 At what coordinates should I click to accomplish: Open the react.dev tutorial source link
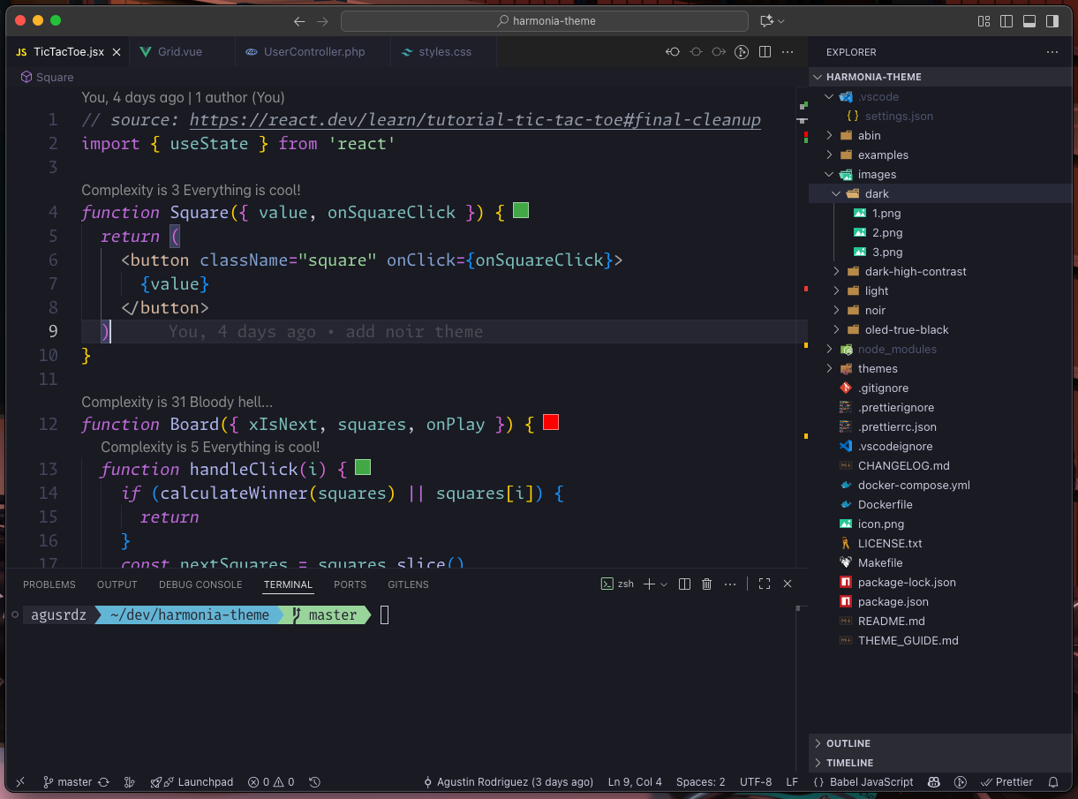coord(475,120)
